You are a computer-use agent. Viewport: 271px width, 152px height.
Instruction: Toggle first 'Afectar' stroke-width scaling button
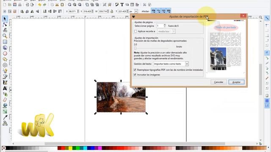pos(153,11)
